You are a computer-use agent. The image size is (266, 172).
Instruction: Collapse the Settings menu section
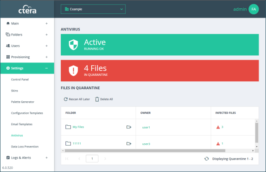(46, 68)
